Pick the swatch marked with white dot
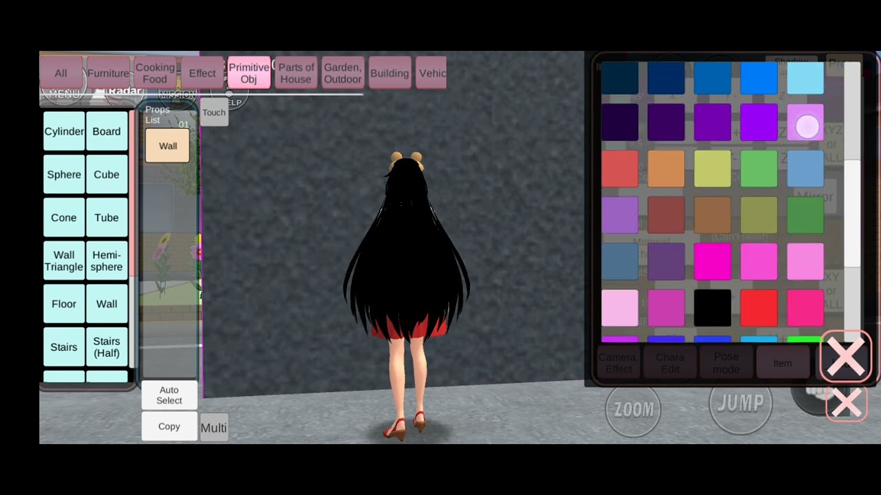This screenshot has height=495, width=881. tap(805, 122)
